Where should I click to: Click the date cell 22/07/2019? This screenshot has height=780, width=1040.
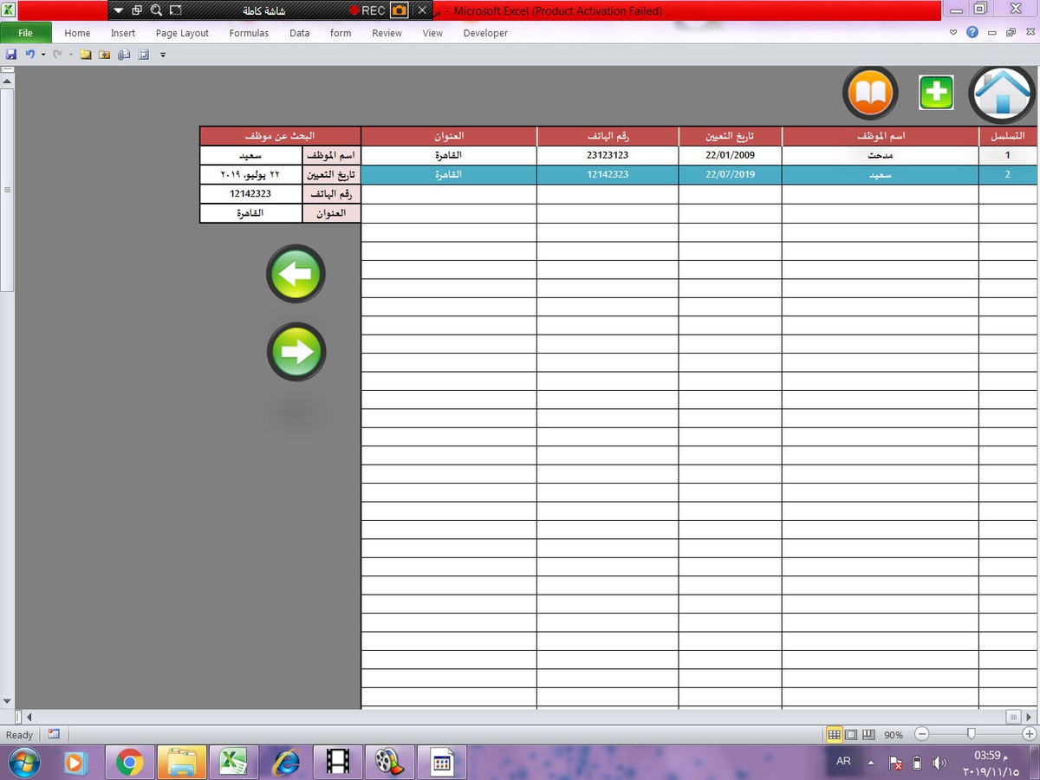tap(730, 174)
